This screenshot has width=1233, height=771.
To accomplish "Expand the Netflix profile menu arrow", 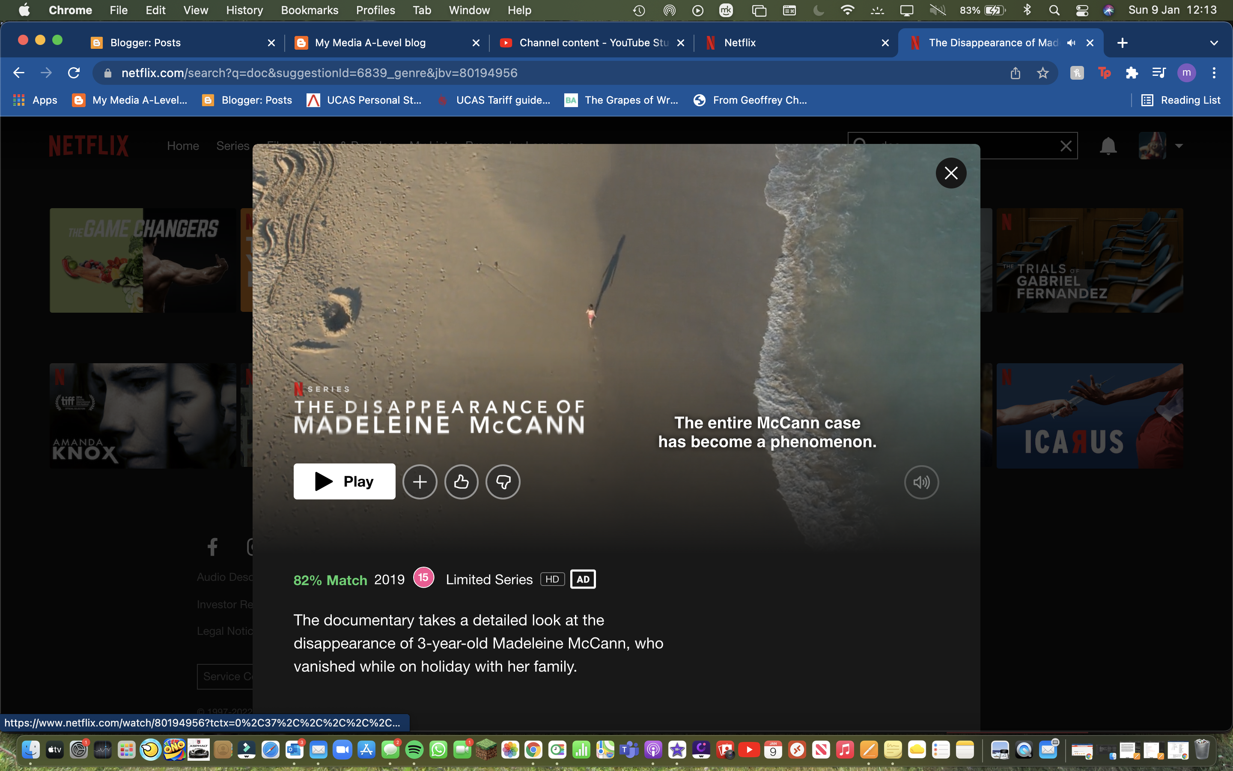I will point(1179,146).
